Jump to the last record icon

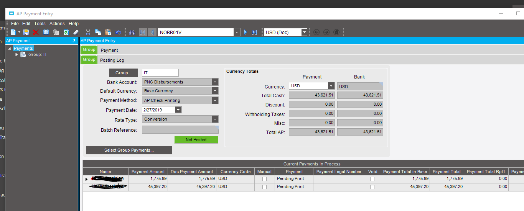254,33
